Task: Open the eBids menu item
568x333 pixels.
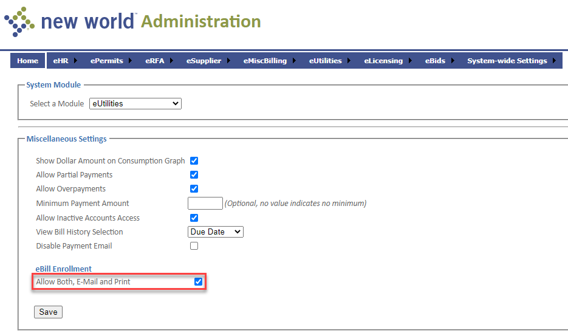Action: (x=435, y=61)
